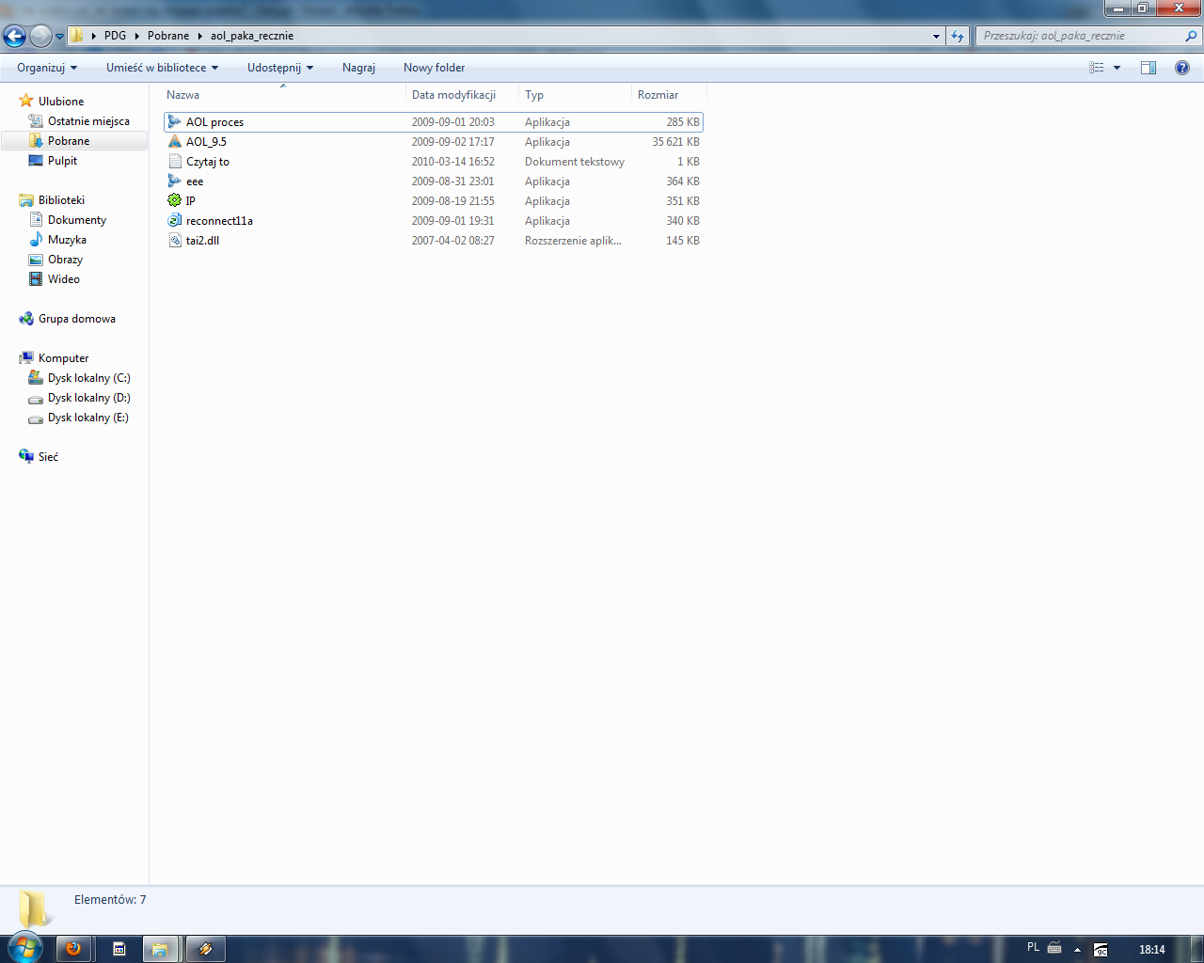Click the 35 621 KB size cell
The width and height of the screenshot is (1204, 963).
point(675,142)
